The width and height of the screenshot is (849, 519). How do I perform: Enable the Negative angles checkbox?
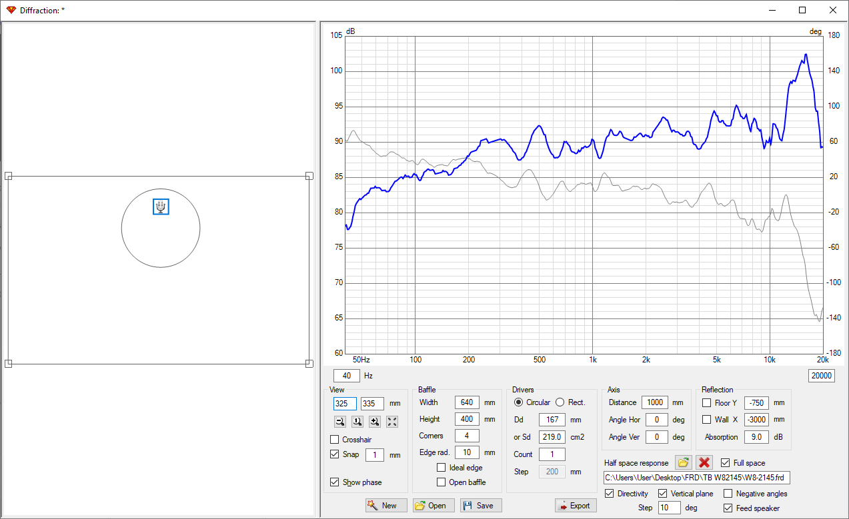click(x=728, y=494)
